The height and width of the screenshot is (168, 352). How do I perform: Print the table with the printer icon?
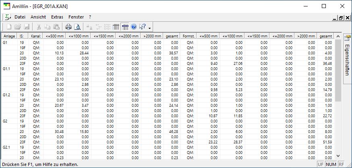(68, 27)
